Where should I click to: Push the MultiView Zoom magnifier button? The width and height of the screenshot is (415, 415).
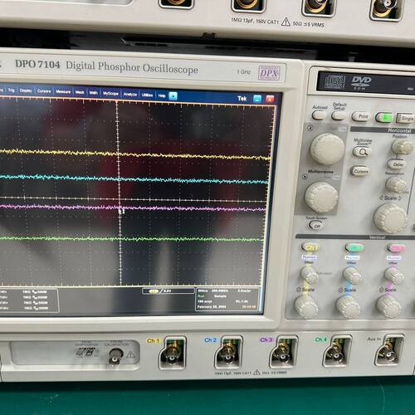click(362, 152)
